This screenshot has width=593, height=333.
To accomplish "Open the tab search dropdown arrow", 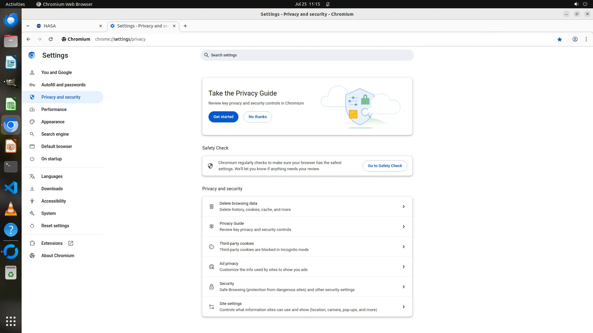I will (x=28, y=26).
